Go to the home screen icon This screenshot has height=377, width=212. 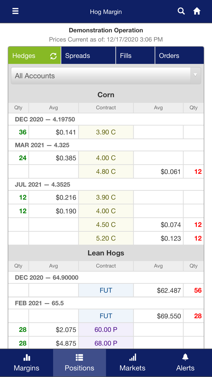tap(197, 11)
